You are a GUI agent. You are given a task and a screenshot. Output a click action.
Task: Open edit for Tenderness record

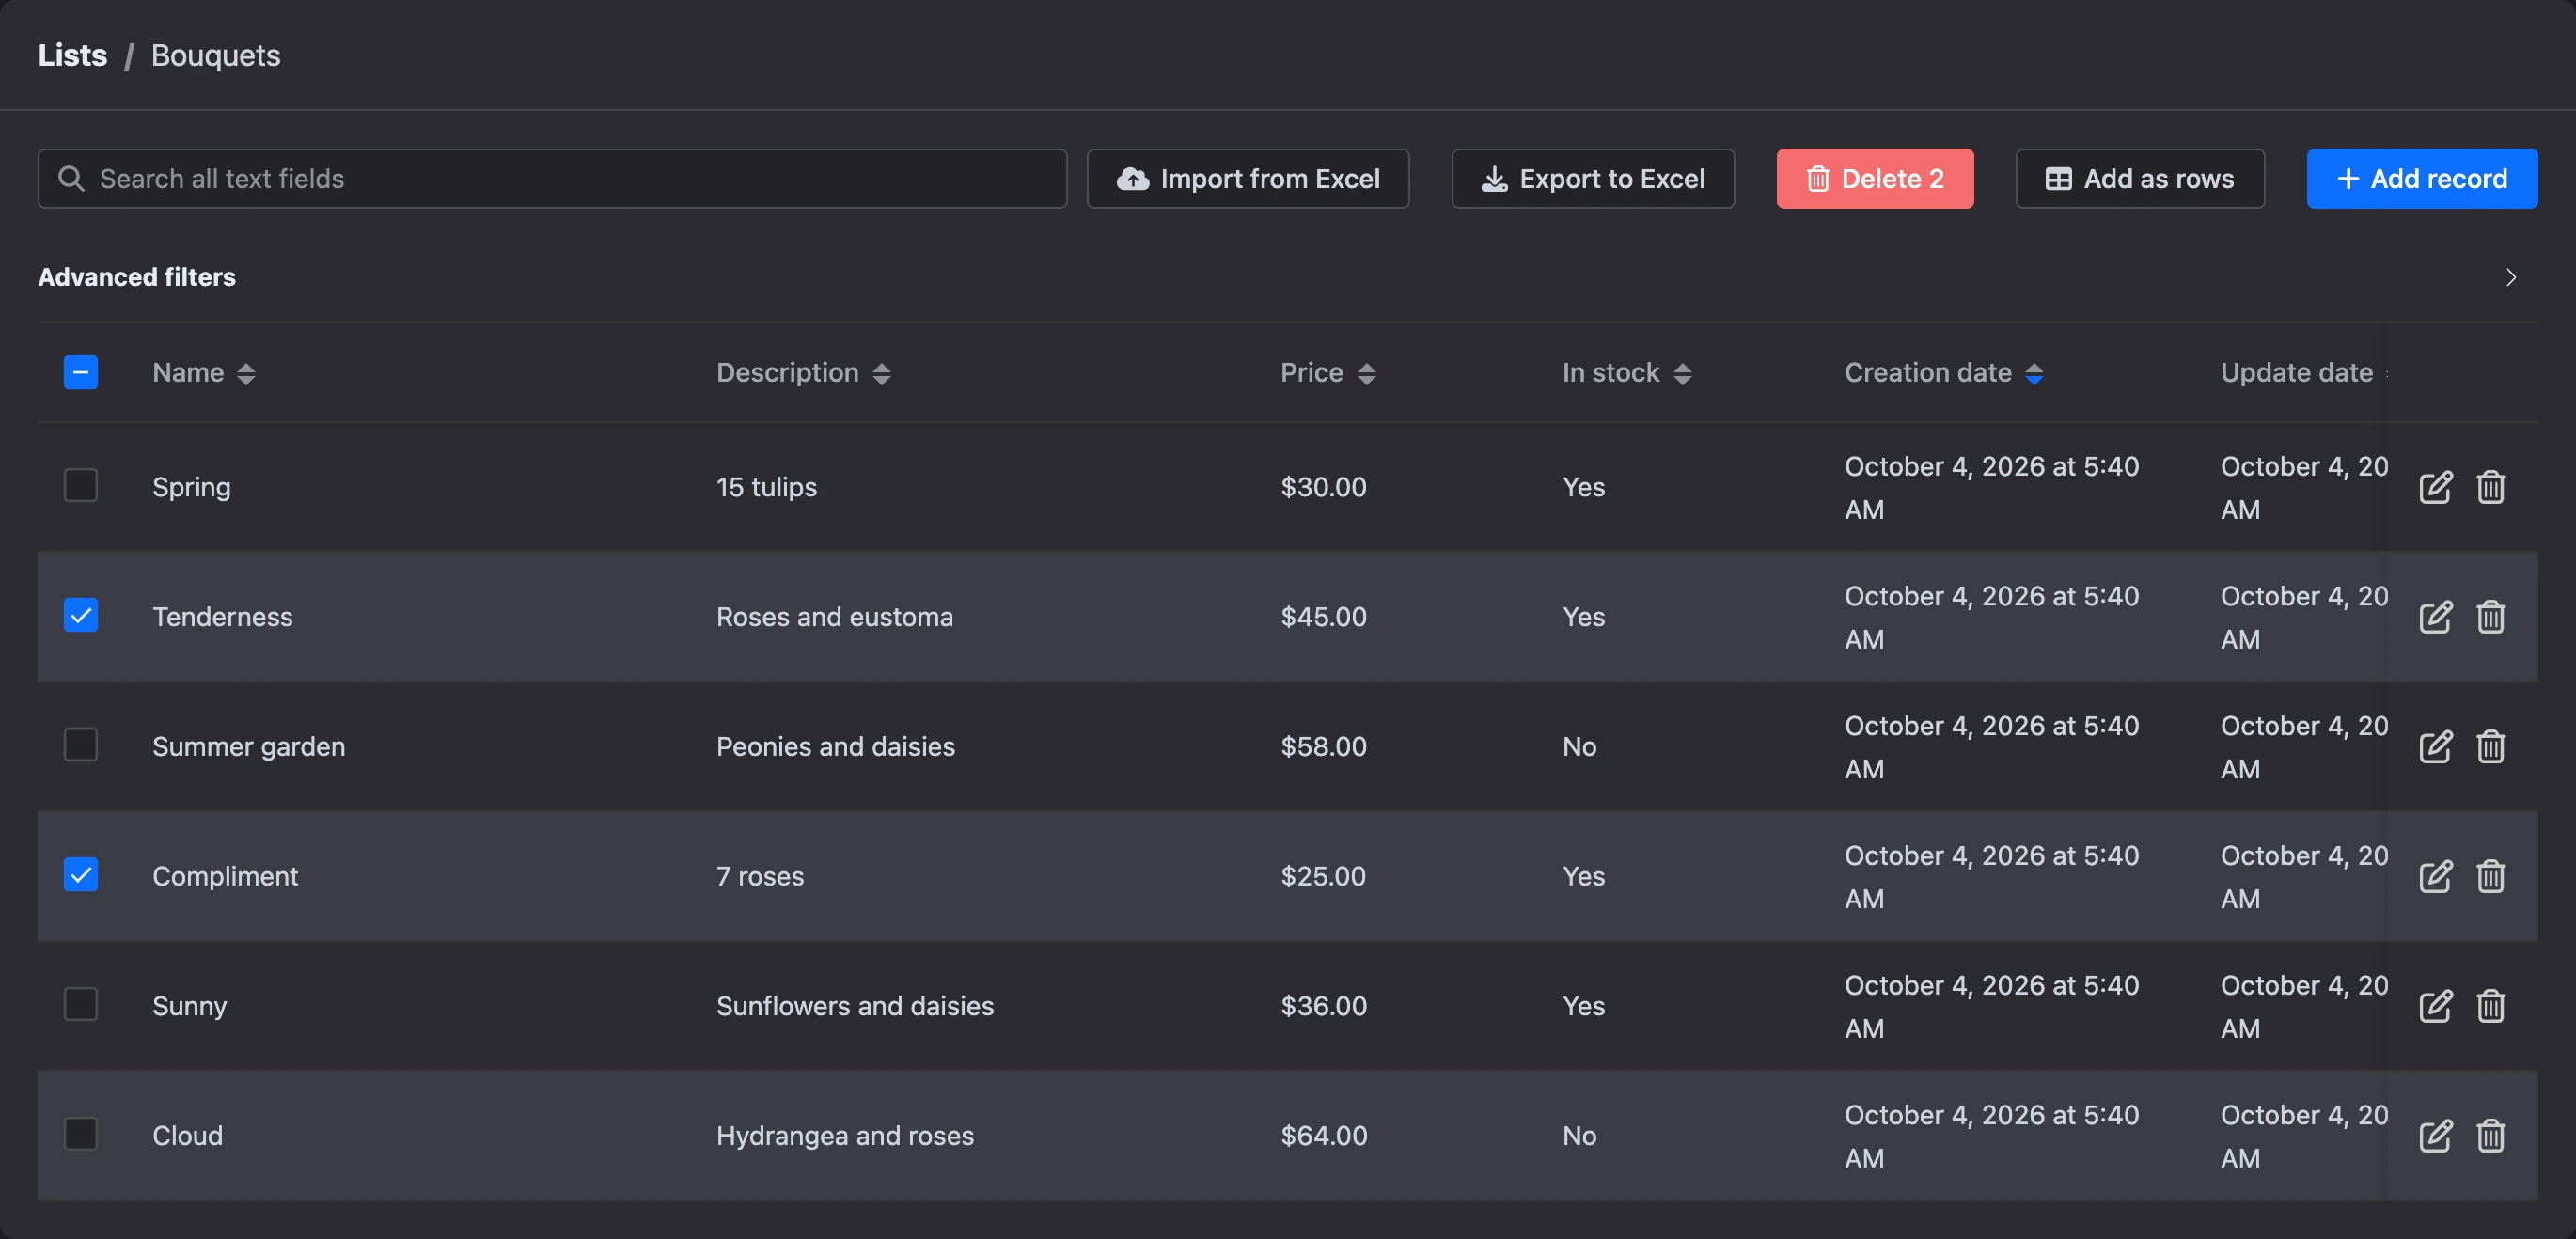[x=2435, y=617]
